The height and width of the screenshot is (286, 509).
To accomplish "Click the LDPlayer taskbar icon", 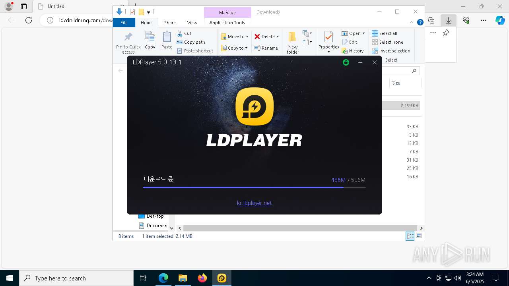I will tap(222, 278).
